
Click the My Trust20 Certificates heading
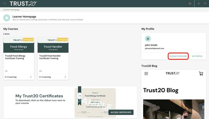tap(39, 96)
